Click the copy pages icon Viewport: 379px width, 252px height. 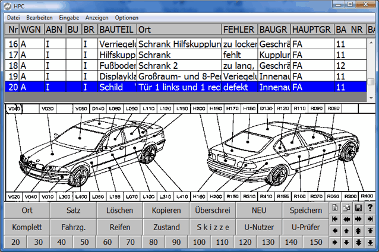(346, 208)
